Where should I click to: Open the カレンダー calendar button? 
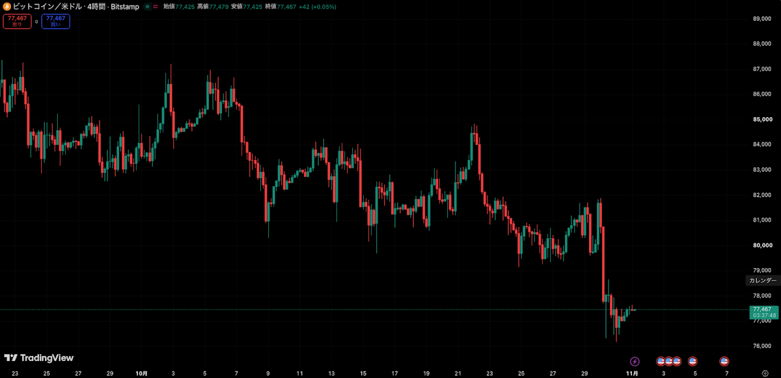(x=763, y=280)
